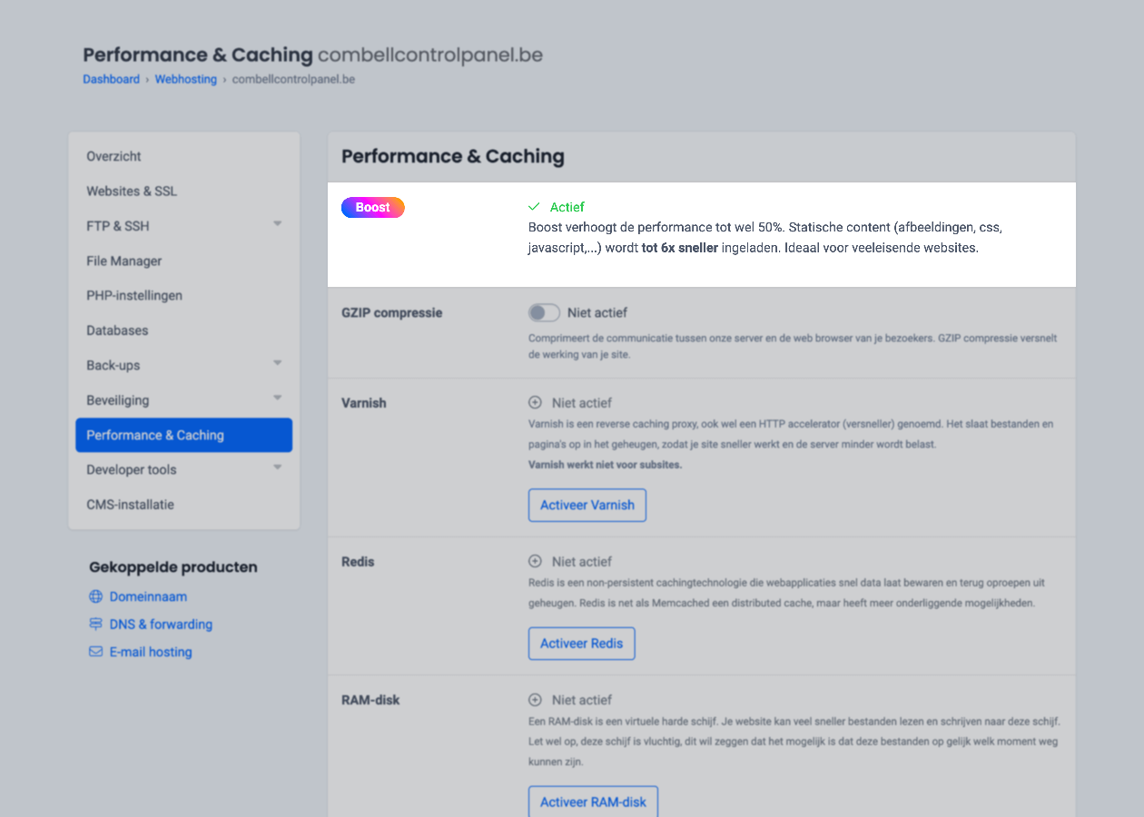Expand the Beveiliging menu arrow
The height and width of the screenshot is (817, 1144).
pyautogui.click(x=278, y=398)
